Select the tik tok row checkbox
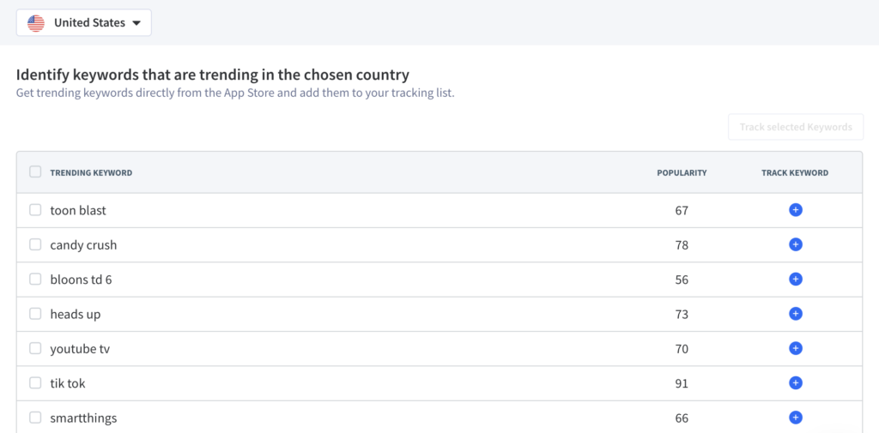 click(x=35, y=383)
